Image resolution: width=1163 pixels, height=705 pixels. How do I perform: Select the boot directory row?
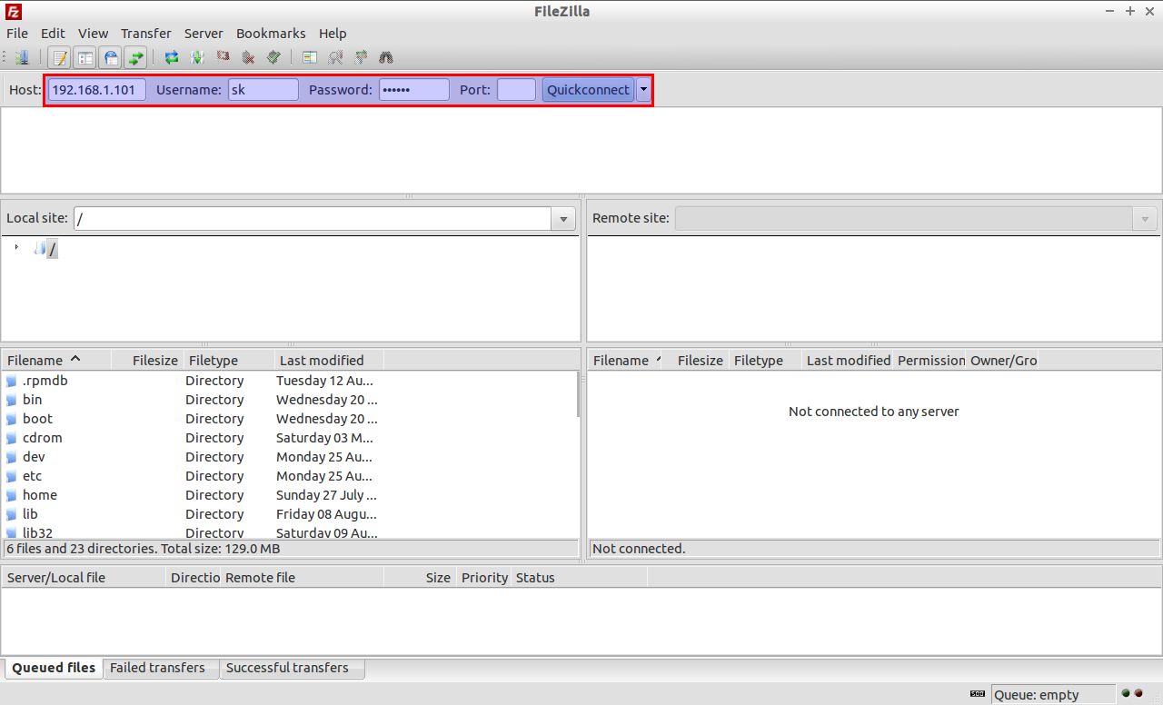289,419
